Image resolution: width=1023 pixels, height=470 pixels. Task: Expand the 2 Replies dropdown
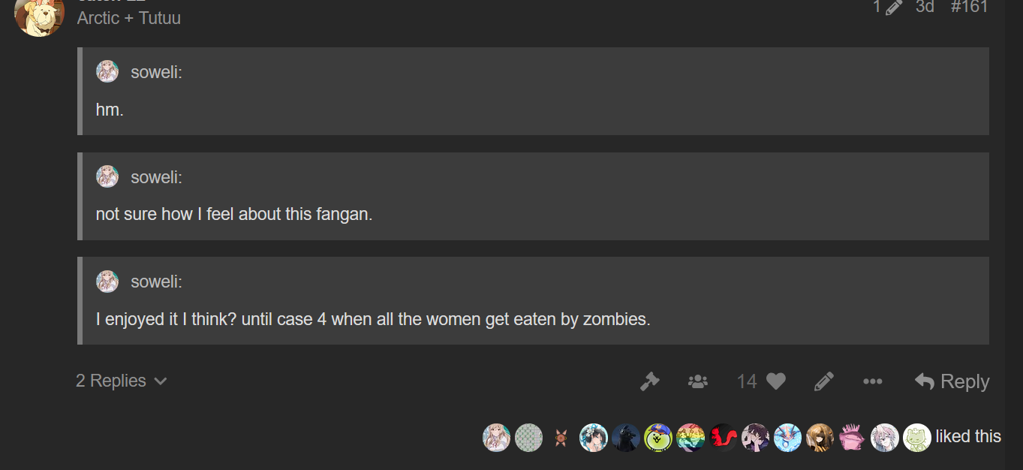[x=121, y=381]
